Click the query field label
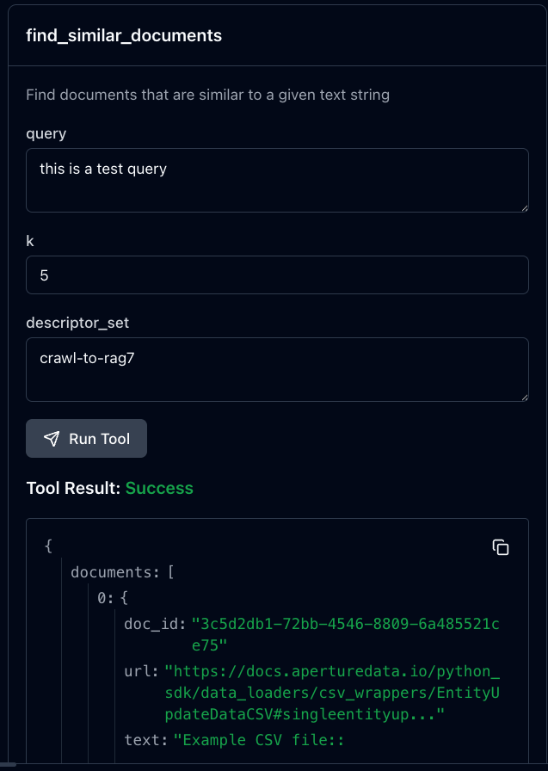Screen dimensions: 548x771 click(46, 133)
